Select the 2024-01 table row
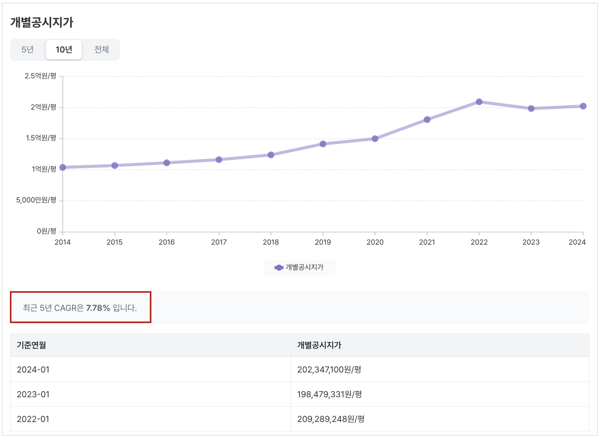 (33, 370)
